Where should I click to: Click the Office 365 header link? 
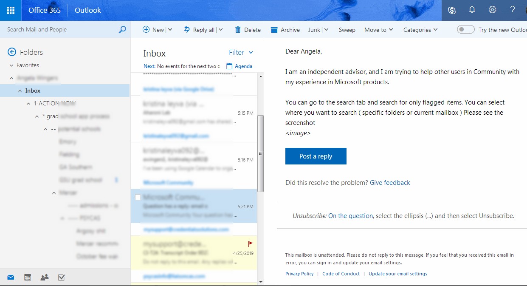pos(44,10)
